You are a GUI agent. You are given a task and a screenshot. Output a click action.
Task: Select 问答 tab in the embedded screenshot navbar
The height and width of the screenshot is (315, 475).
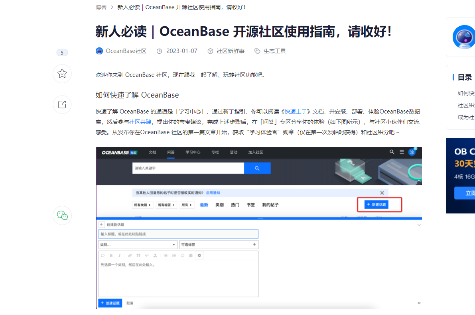click(171, 152)
